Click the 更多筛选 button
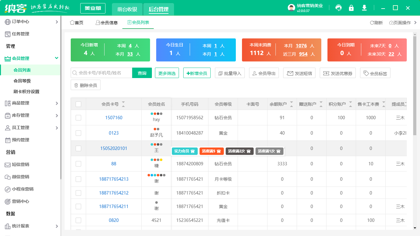This screenshot has width=420, height=236. [167, 73]
